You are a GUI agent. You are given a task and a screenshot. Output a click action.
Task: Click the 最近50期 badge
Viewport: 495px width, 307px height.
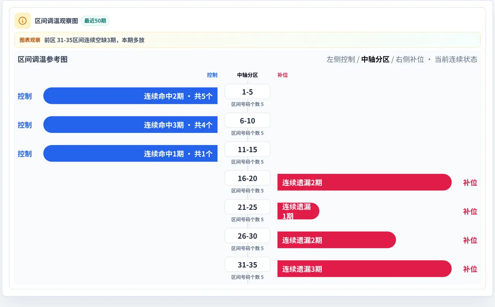pos(95,21)
